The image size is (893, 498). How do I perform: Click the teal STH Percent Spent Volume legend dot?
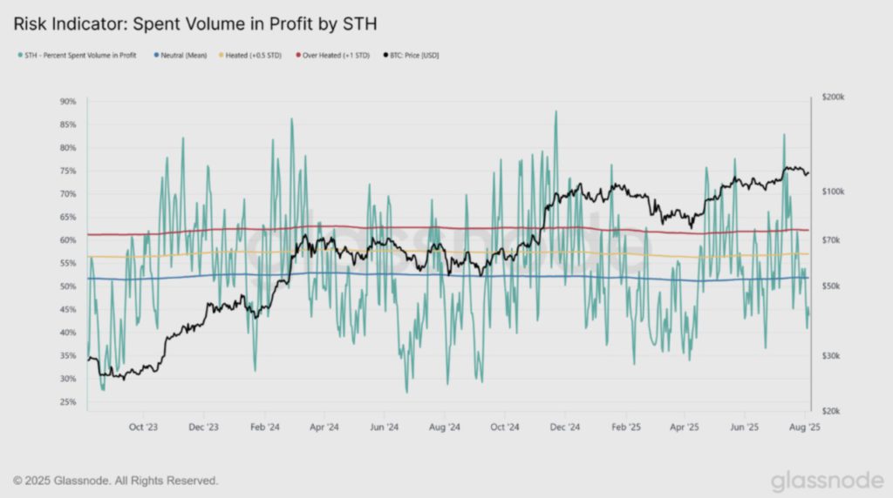tap(19, 55)
